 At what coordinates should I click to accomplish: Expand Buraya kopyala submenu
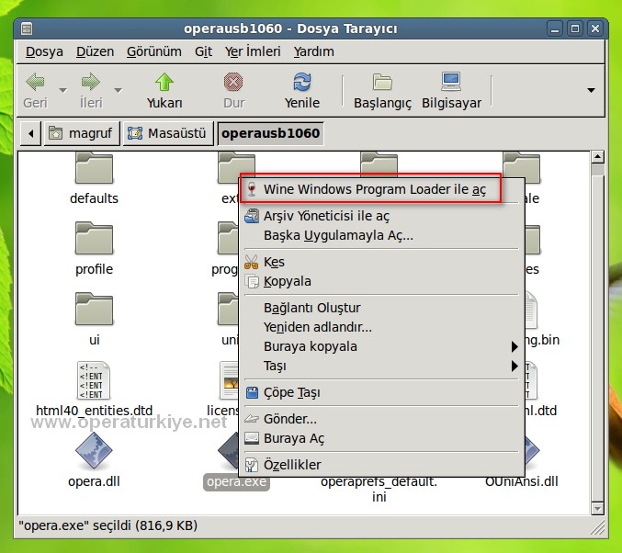click(x=380, y=346)
